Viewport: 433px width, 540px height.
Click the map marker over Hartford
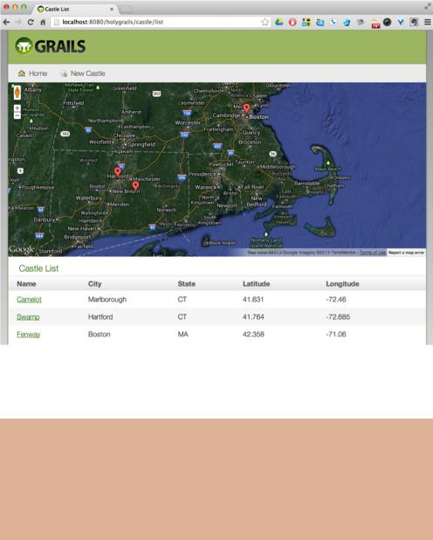(x=118, y=171)
